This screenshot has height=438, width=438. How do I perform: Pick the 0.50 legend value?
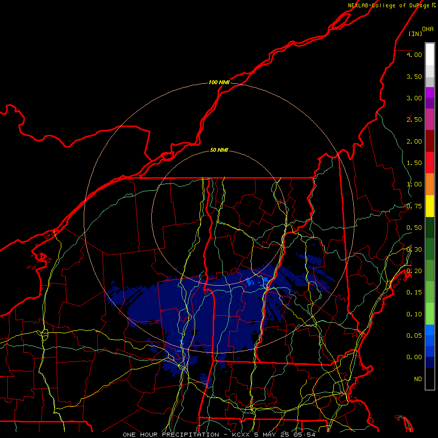414,228
